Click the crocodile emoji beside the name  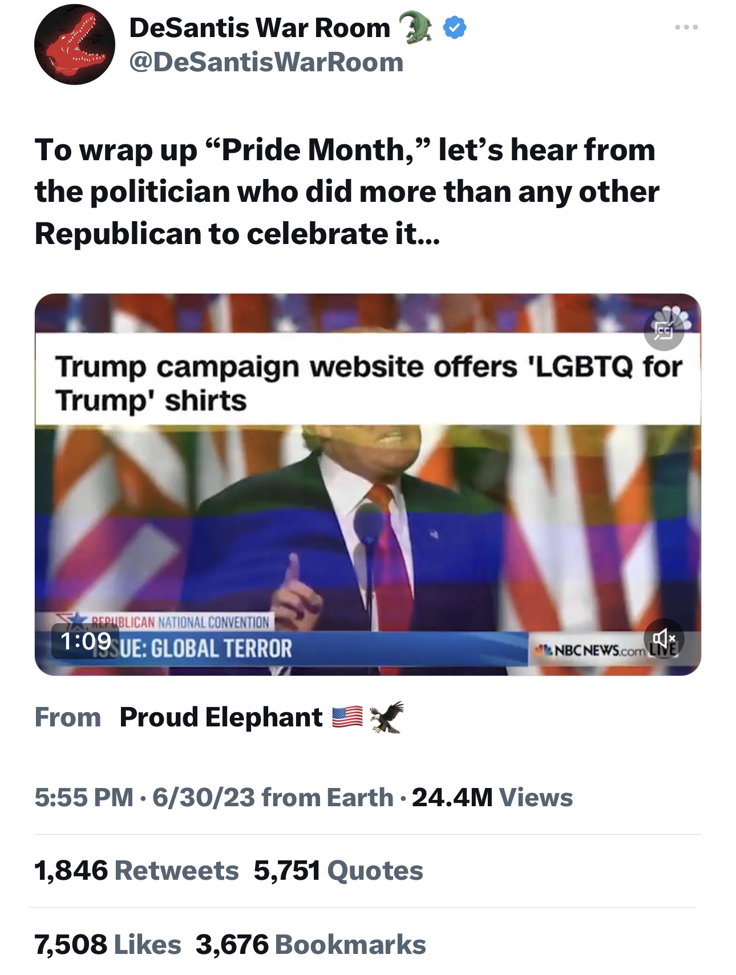415,27
